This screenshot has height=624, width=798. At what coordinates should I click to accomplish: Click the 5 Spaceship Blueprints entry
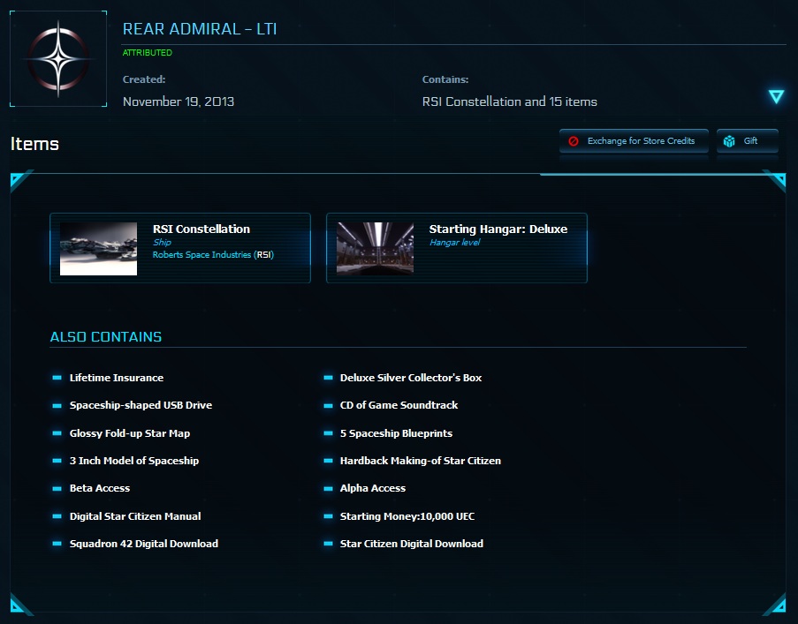point(397,433)
